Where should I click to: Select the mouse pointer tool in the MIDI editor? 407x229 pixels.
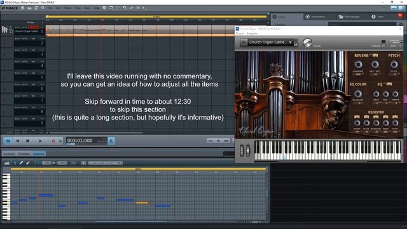pyautogui.click(x=15, y=163)
